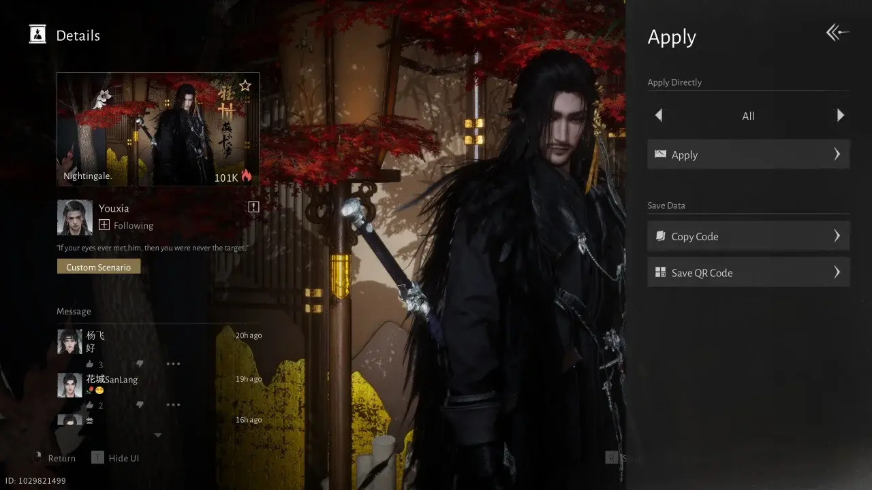Click the "Message" section heading

74,311
